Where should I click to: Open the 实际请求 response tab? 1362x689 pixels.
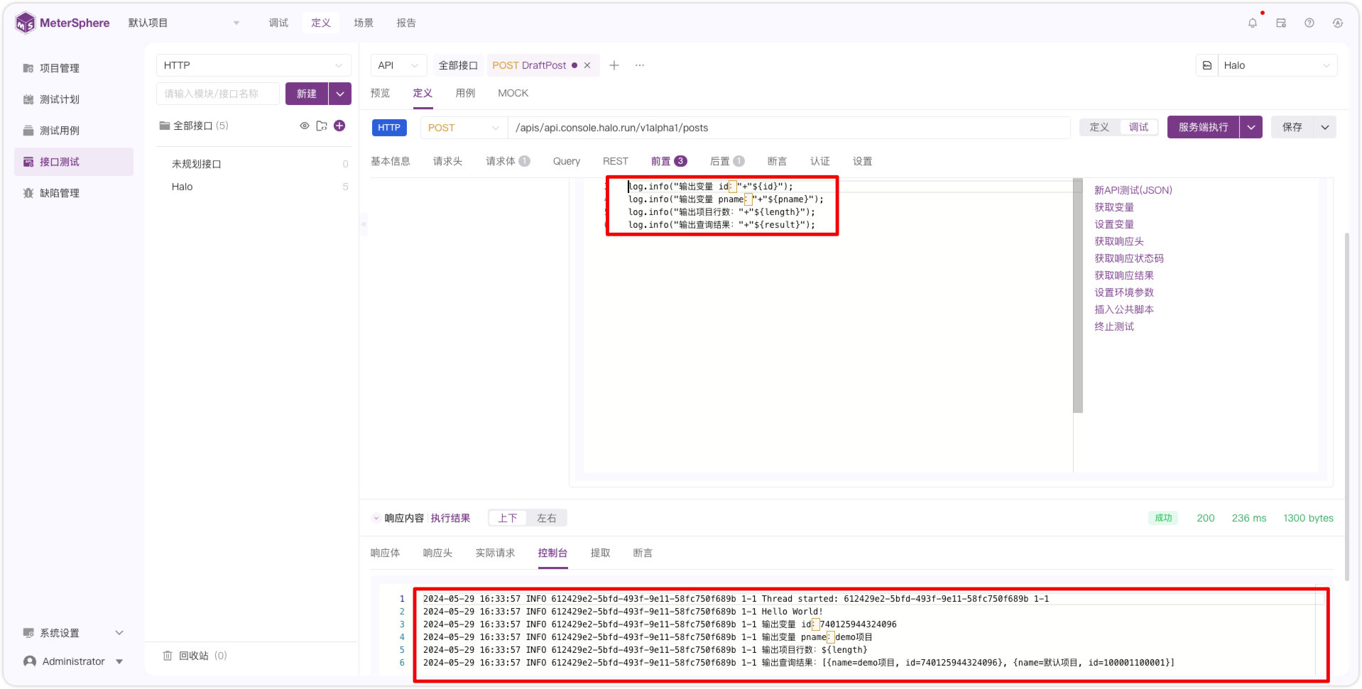point(495,553)
